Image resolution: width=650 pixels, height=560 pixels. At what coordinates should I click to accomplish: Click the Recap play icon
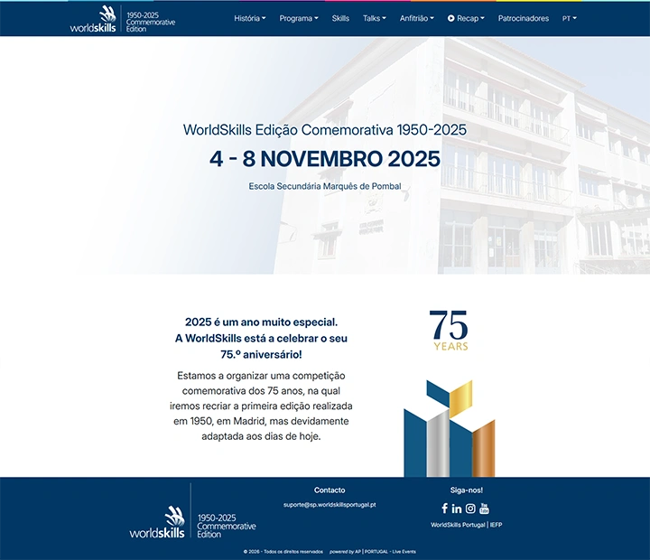[451, 18]
